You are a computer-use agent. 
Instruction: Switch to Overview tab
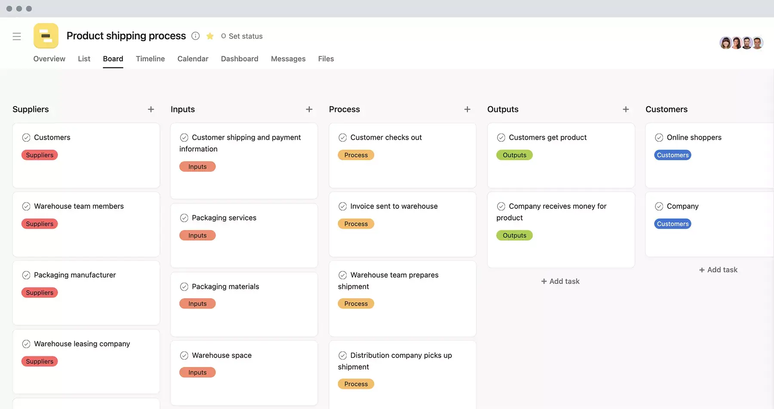(x=49, y=59)
